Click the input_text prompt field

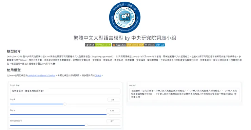(x=65, y=91)
